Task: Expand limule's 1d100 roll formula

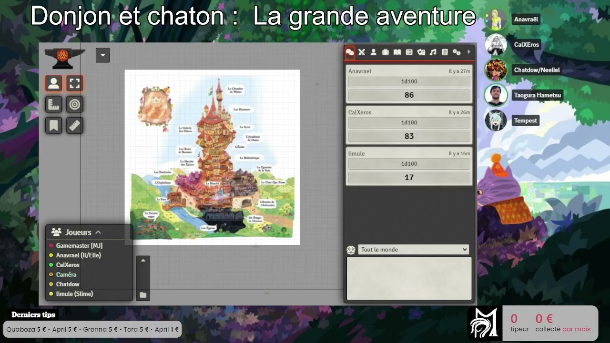Action: pos(409,164)
